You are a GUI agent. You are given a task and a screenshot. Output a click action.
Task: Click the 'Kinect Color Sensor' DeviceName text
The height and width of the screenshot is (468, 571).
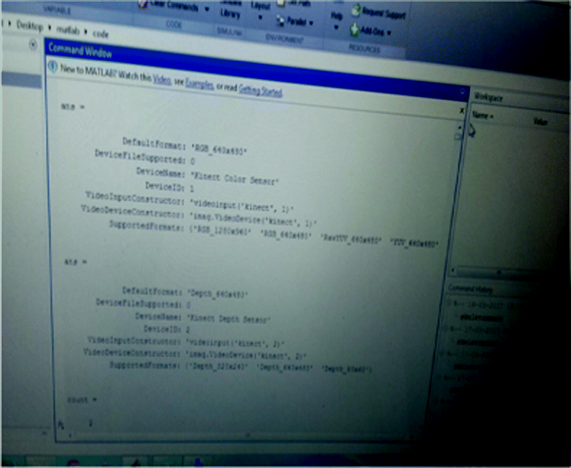point(235,178)
